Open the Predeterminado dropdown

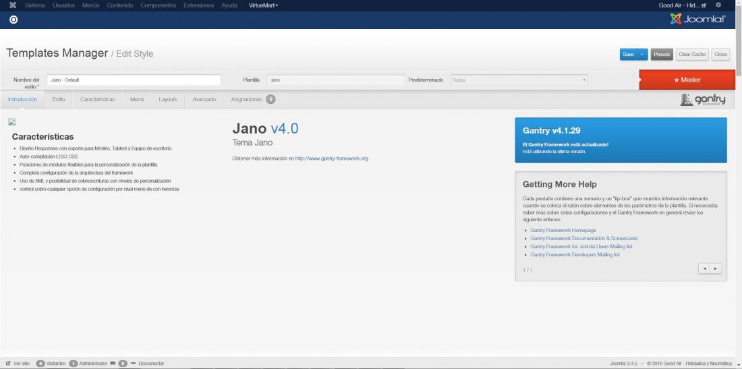point(519,80)
